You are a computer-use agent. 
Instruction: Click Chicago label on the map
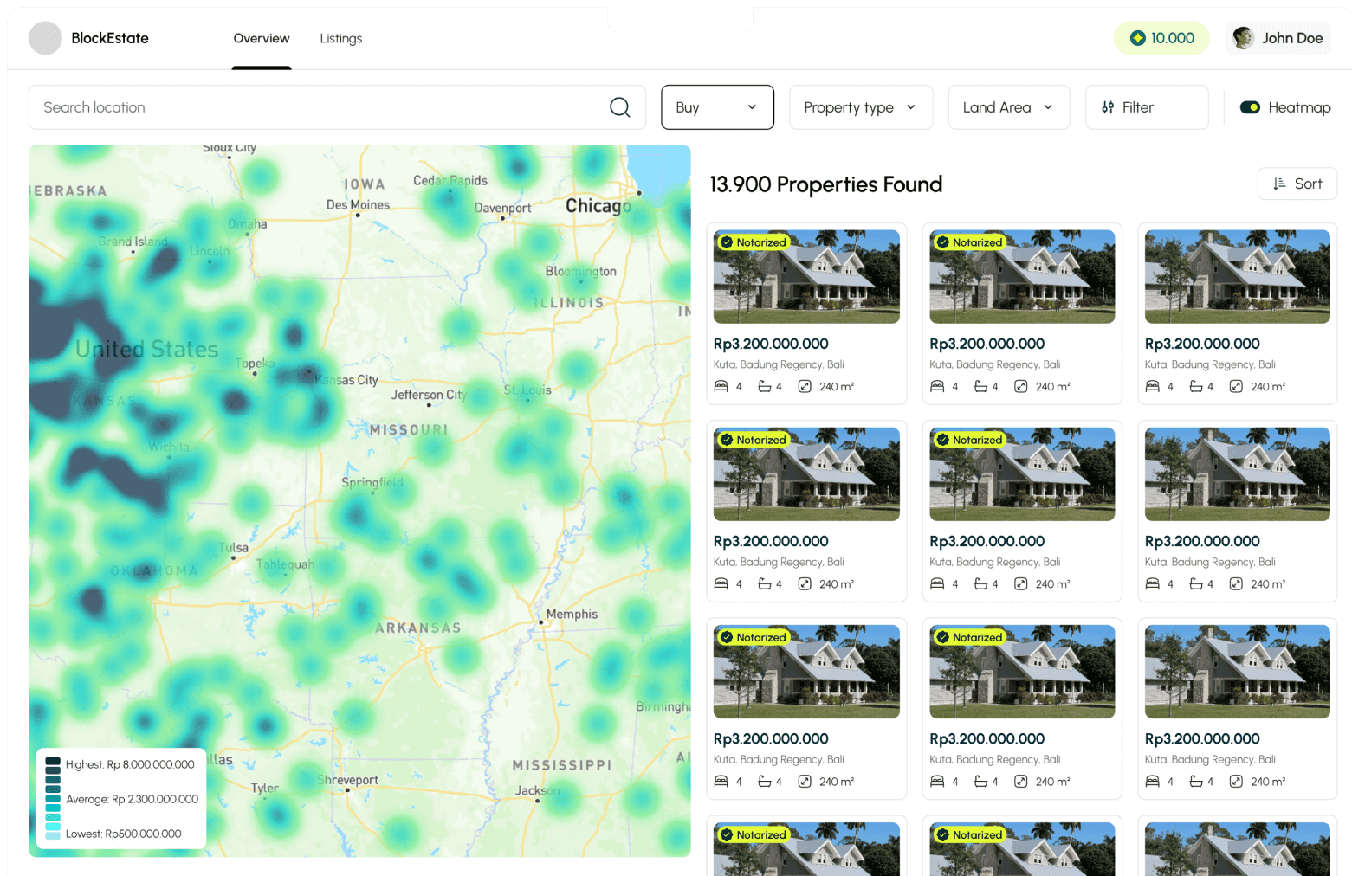pos(598,206)
